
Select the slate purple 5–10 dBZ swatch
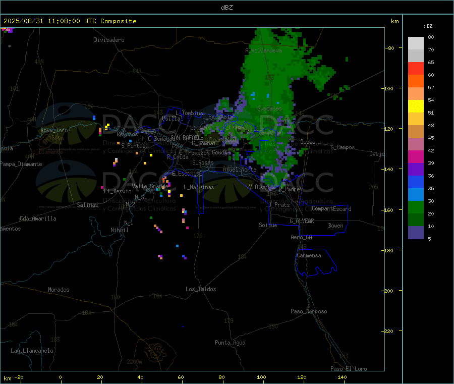tap(416, 233)
